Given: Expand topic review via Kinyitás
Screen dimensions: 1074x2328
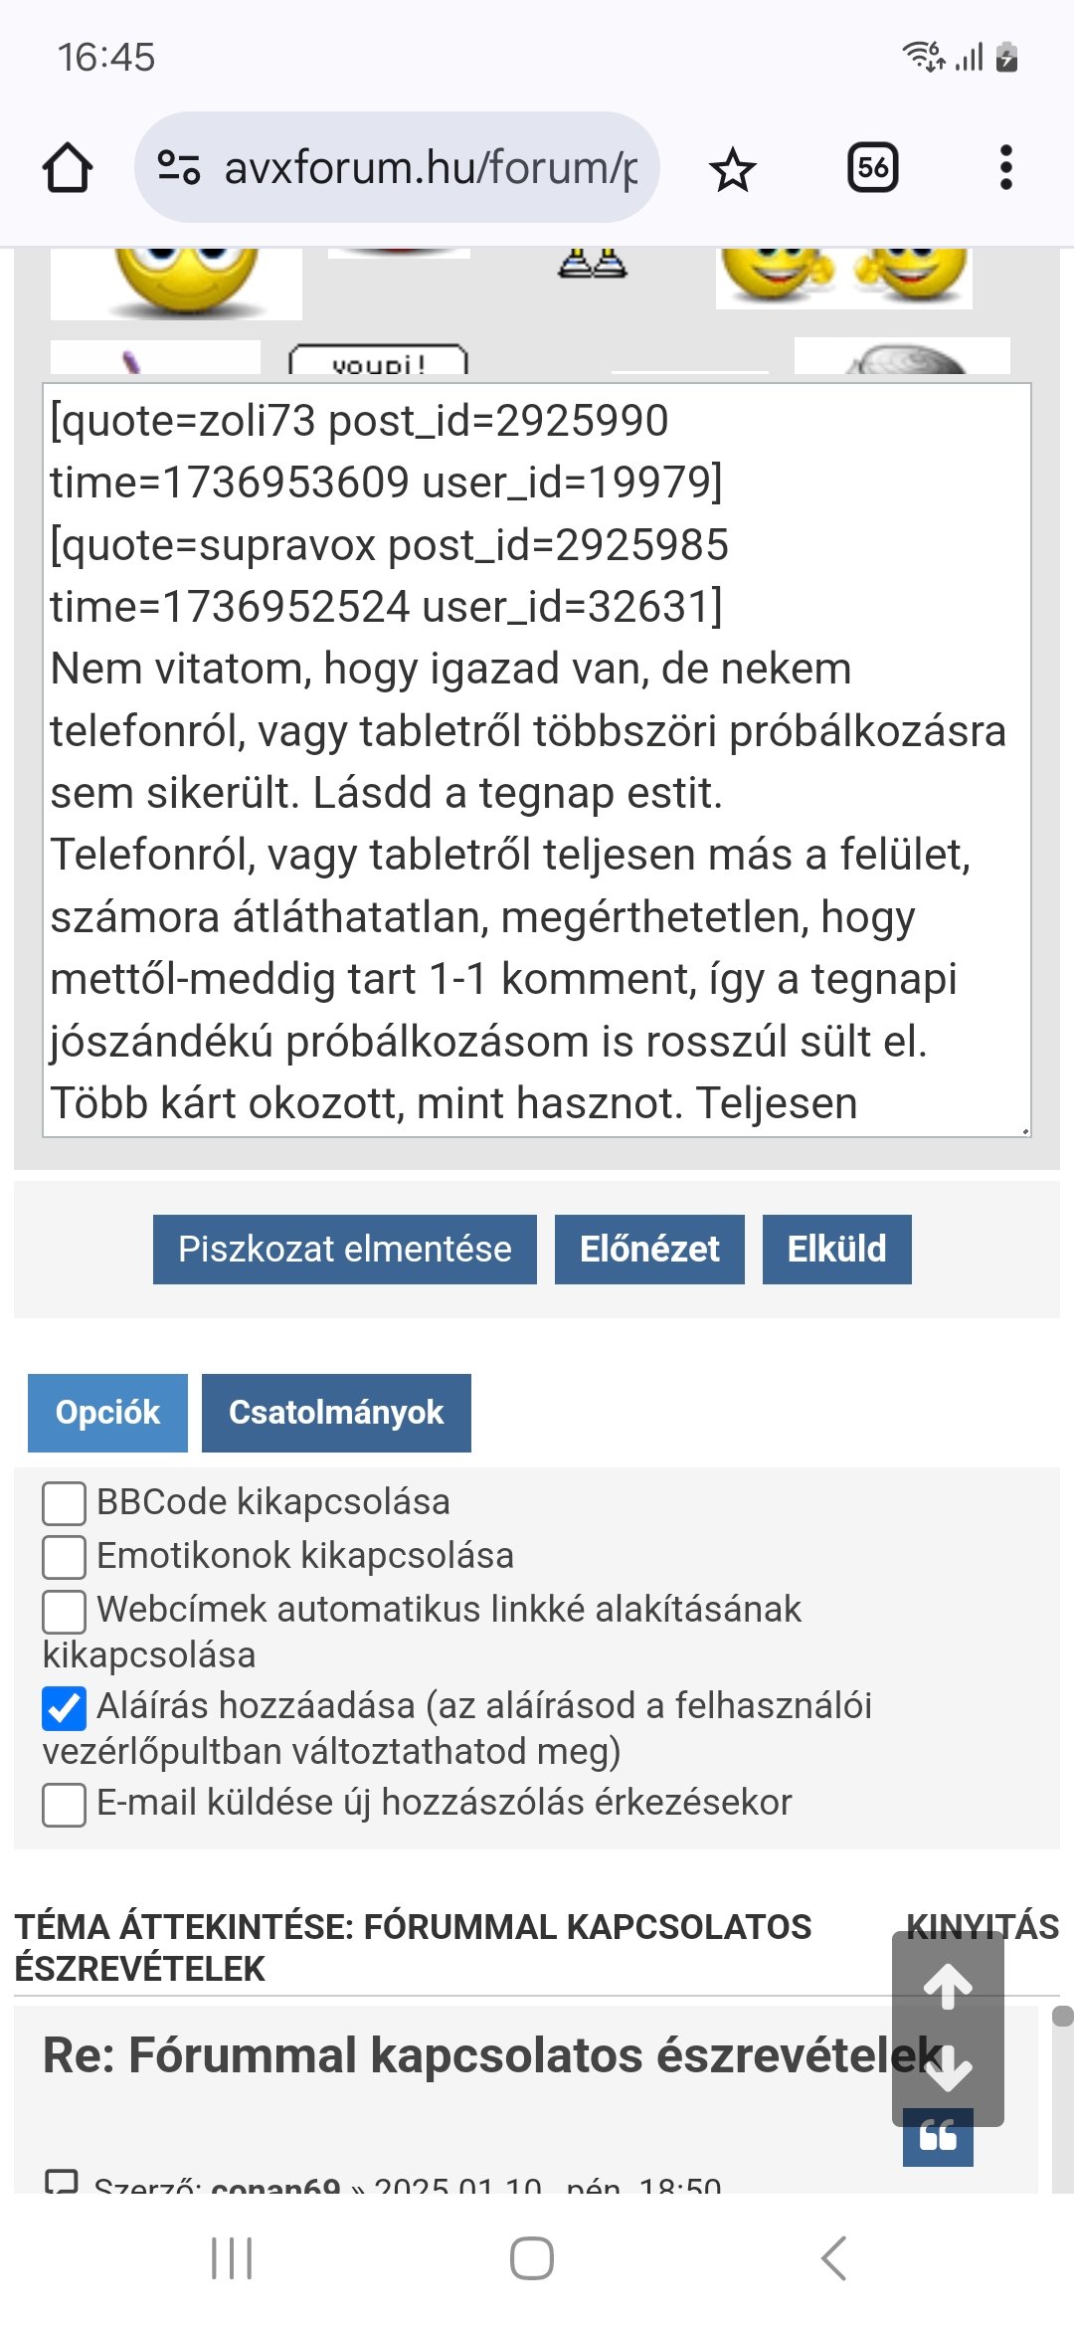Looking at the screenshot, I should pyautogui.click(x=983, y=1927).
